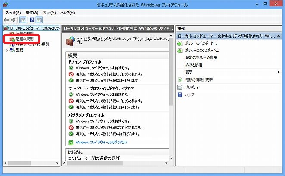Viewport: 285px width, 176px height.
Task: Click the firewall app icon in the title bar
Action: [x=6, y=5]
